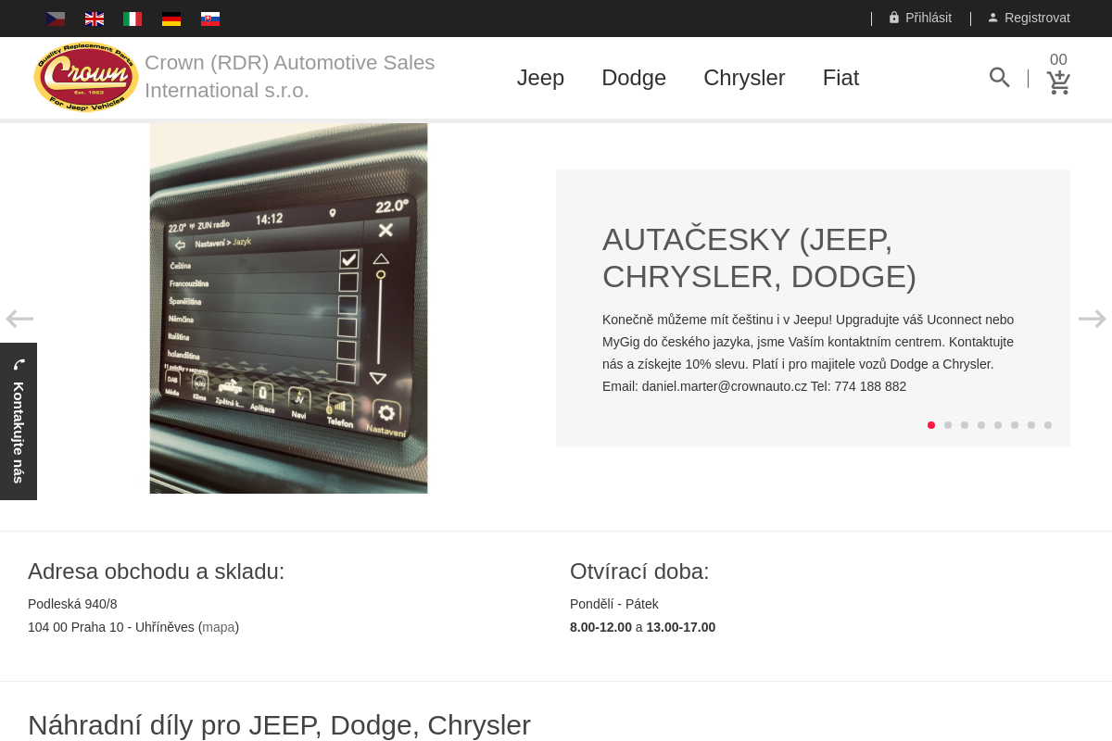Open the Kontaktujte nás side tab
Image resolution: width=1112 pixels, height=741 pixels.
click(x=19, y=421)
